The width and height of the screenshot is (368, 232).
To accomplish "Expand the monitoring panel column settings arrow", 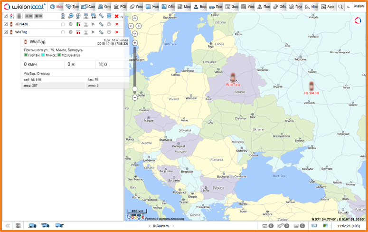I will [x=122, y=17].
